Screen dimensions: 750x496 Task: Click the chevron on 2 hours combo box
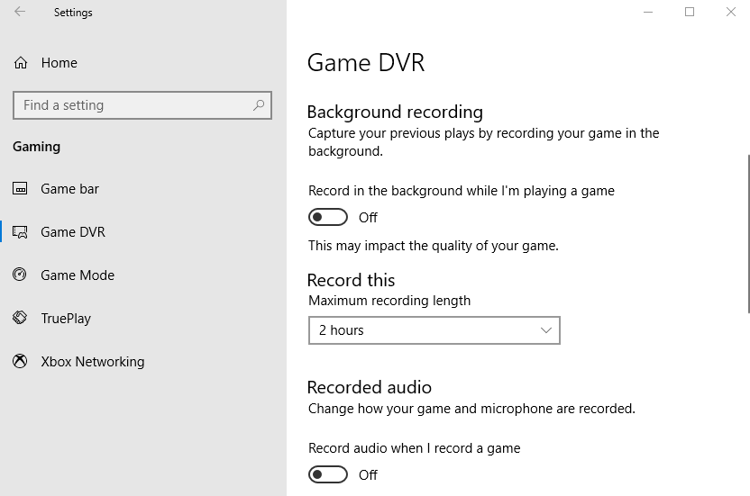tap(545, 330)
